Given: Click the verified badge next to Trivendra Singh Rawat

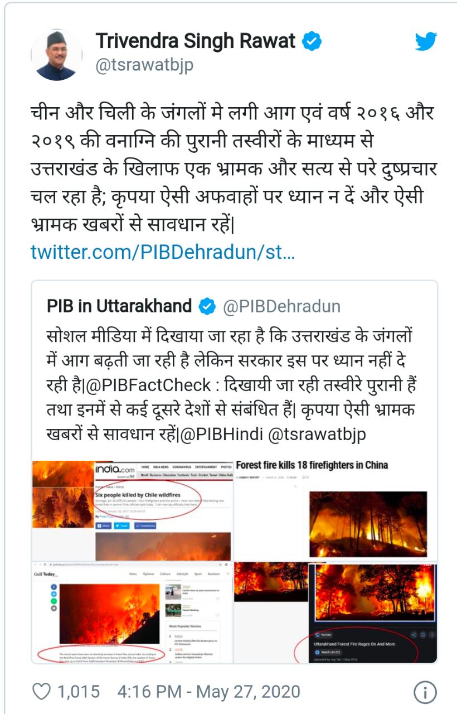Looking at the screenshot, I should [312, 41].
